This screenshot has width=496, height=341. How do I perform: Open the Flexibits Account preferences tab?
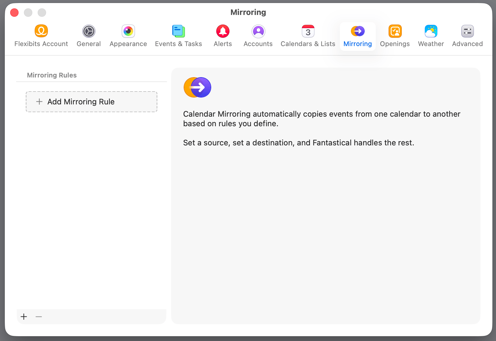(x=41, y=36)
